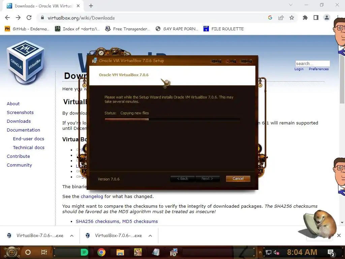Image resolution: width=345 pixels, height=259 pixels.
Task: Go forward one page in Chrome
Action: click(x=18, y=18)
